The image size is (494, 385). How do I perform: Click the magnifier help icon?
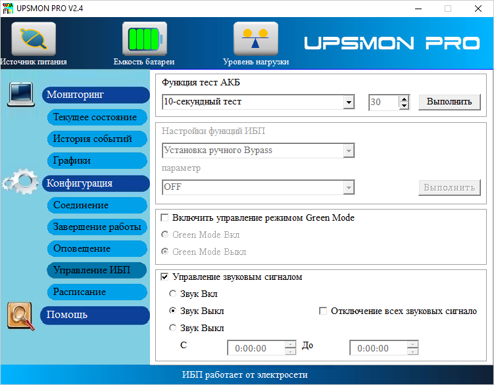(20, 317)
